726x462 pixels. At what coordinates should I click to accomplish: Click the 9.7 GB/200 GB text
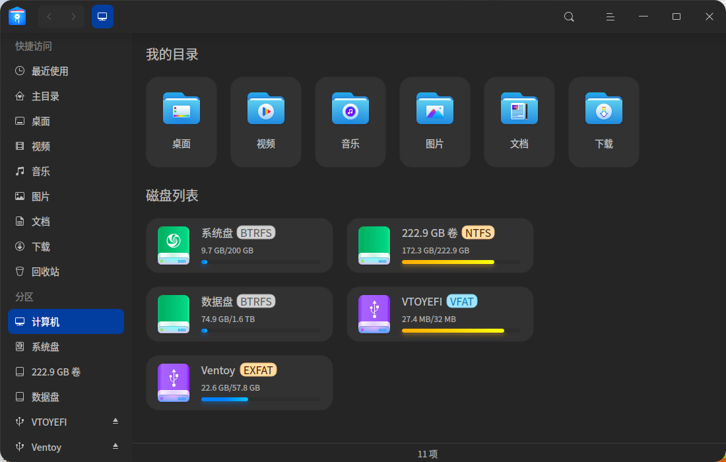227,250
